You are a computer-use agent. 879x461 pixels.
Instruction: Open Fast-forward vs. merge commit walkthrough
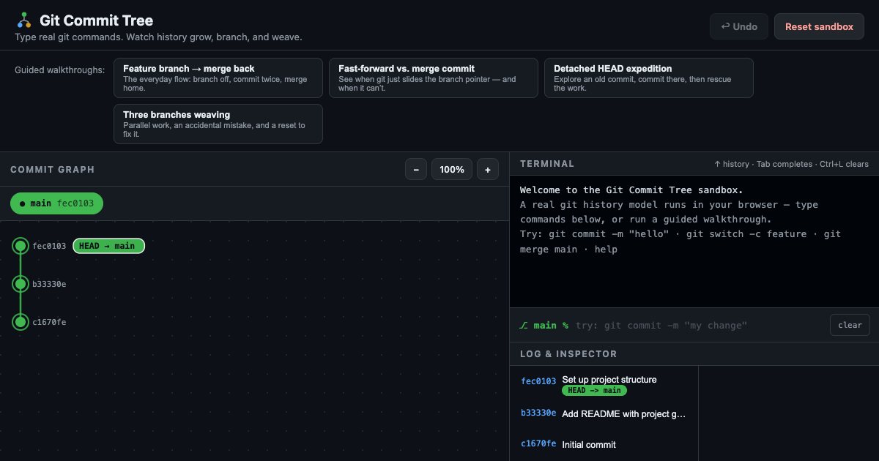(434, 78)
